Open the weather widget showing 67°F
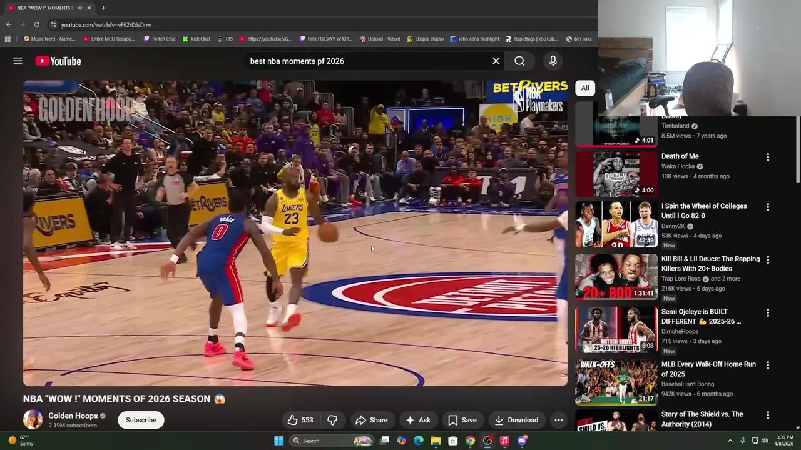The width and height of the screenshot is (801, 450). point(20,441)
